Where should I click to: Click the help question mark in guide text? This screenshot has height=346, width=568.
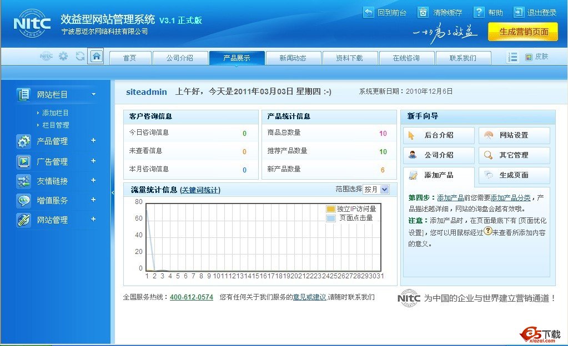(488, 231)
